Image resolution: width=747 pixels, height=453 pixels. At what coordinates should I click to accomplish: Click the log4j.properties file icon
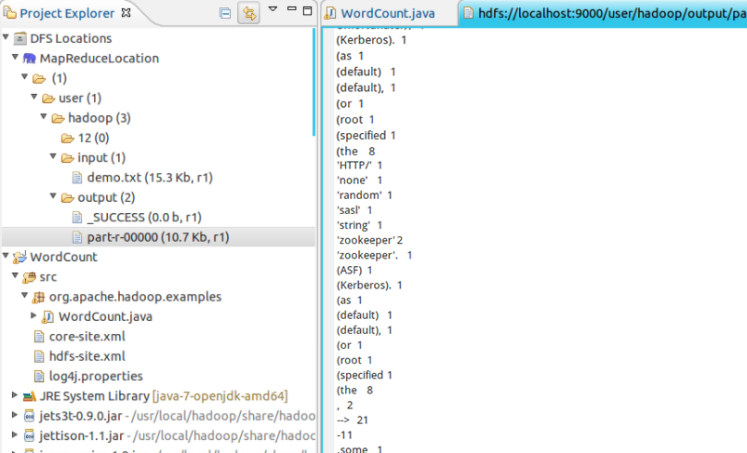[39, 377]
